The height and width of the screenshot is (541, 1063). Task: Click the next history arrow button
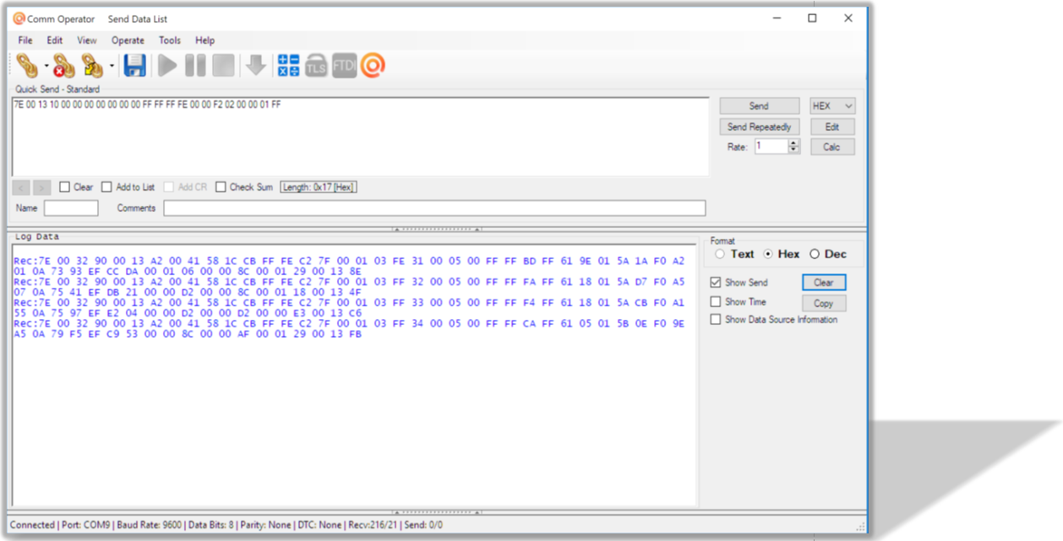(42, 187)
